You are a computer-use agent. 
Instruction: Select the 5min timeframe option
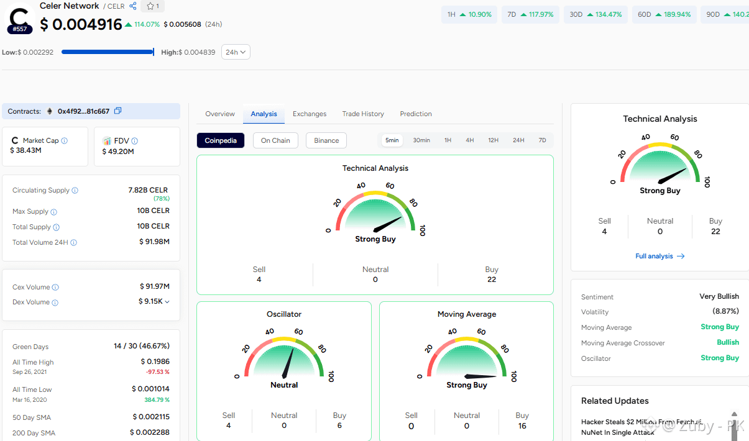tap(392, 140)
